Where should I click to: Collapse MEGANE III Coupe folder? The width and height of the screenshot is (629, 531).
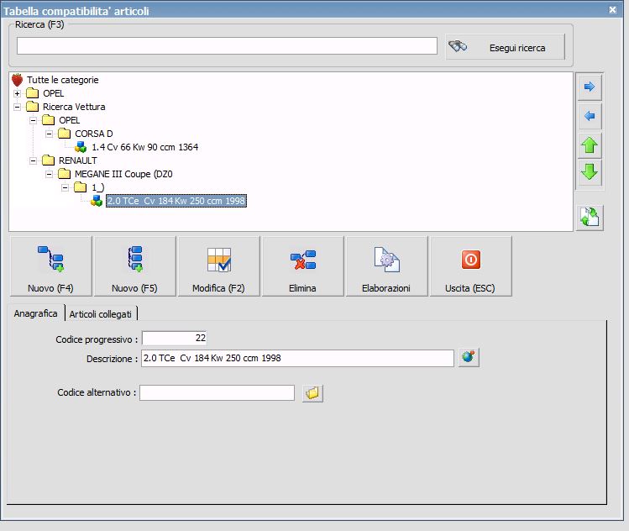[50, 174]
